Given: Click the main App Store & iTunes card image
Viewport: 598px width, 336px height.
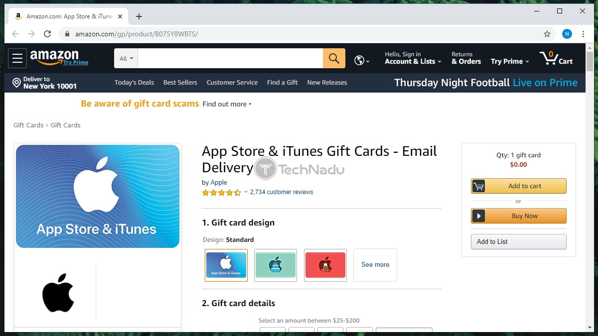Looking at the screenshot, I should [98, 196].
